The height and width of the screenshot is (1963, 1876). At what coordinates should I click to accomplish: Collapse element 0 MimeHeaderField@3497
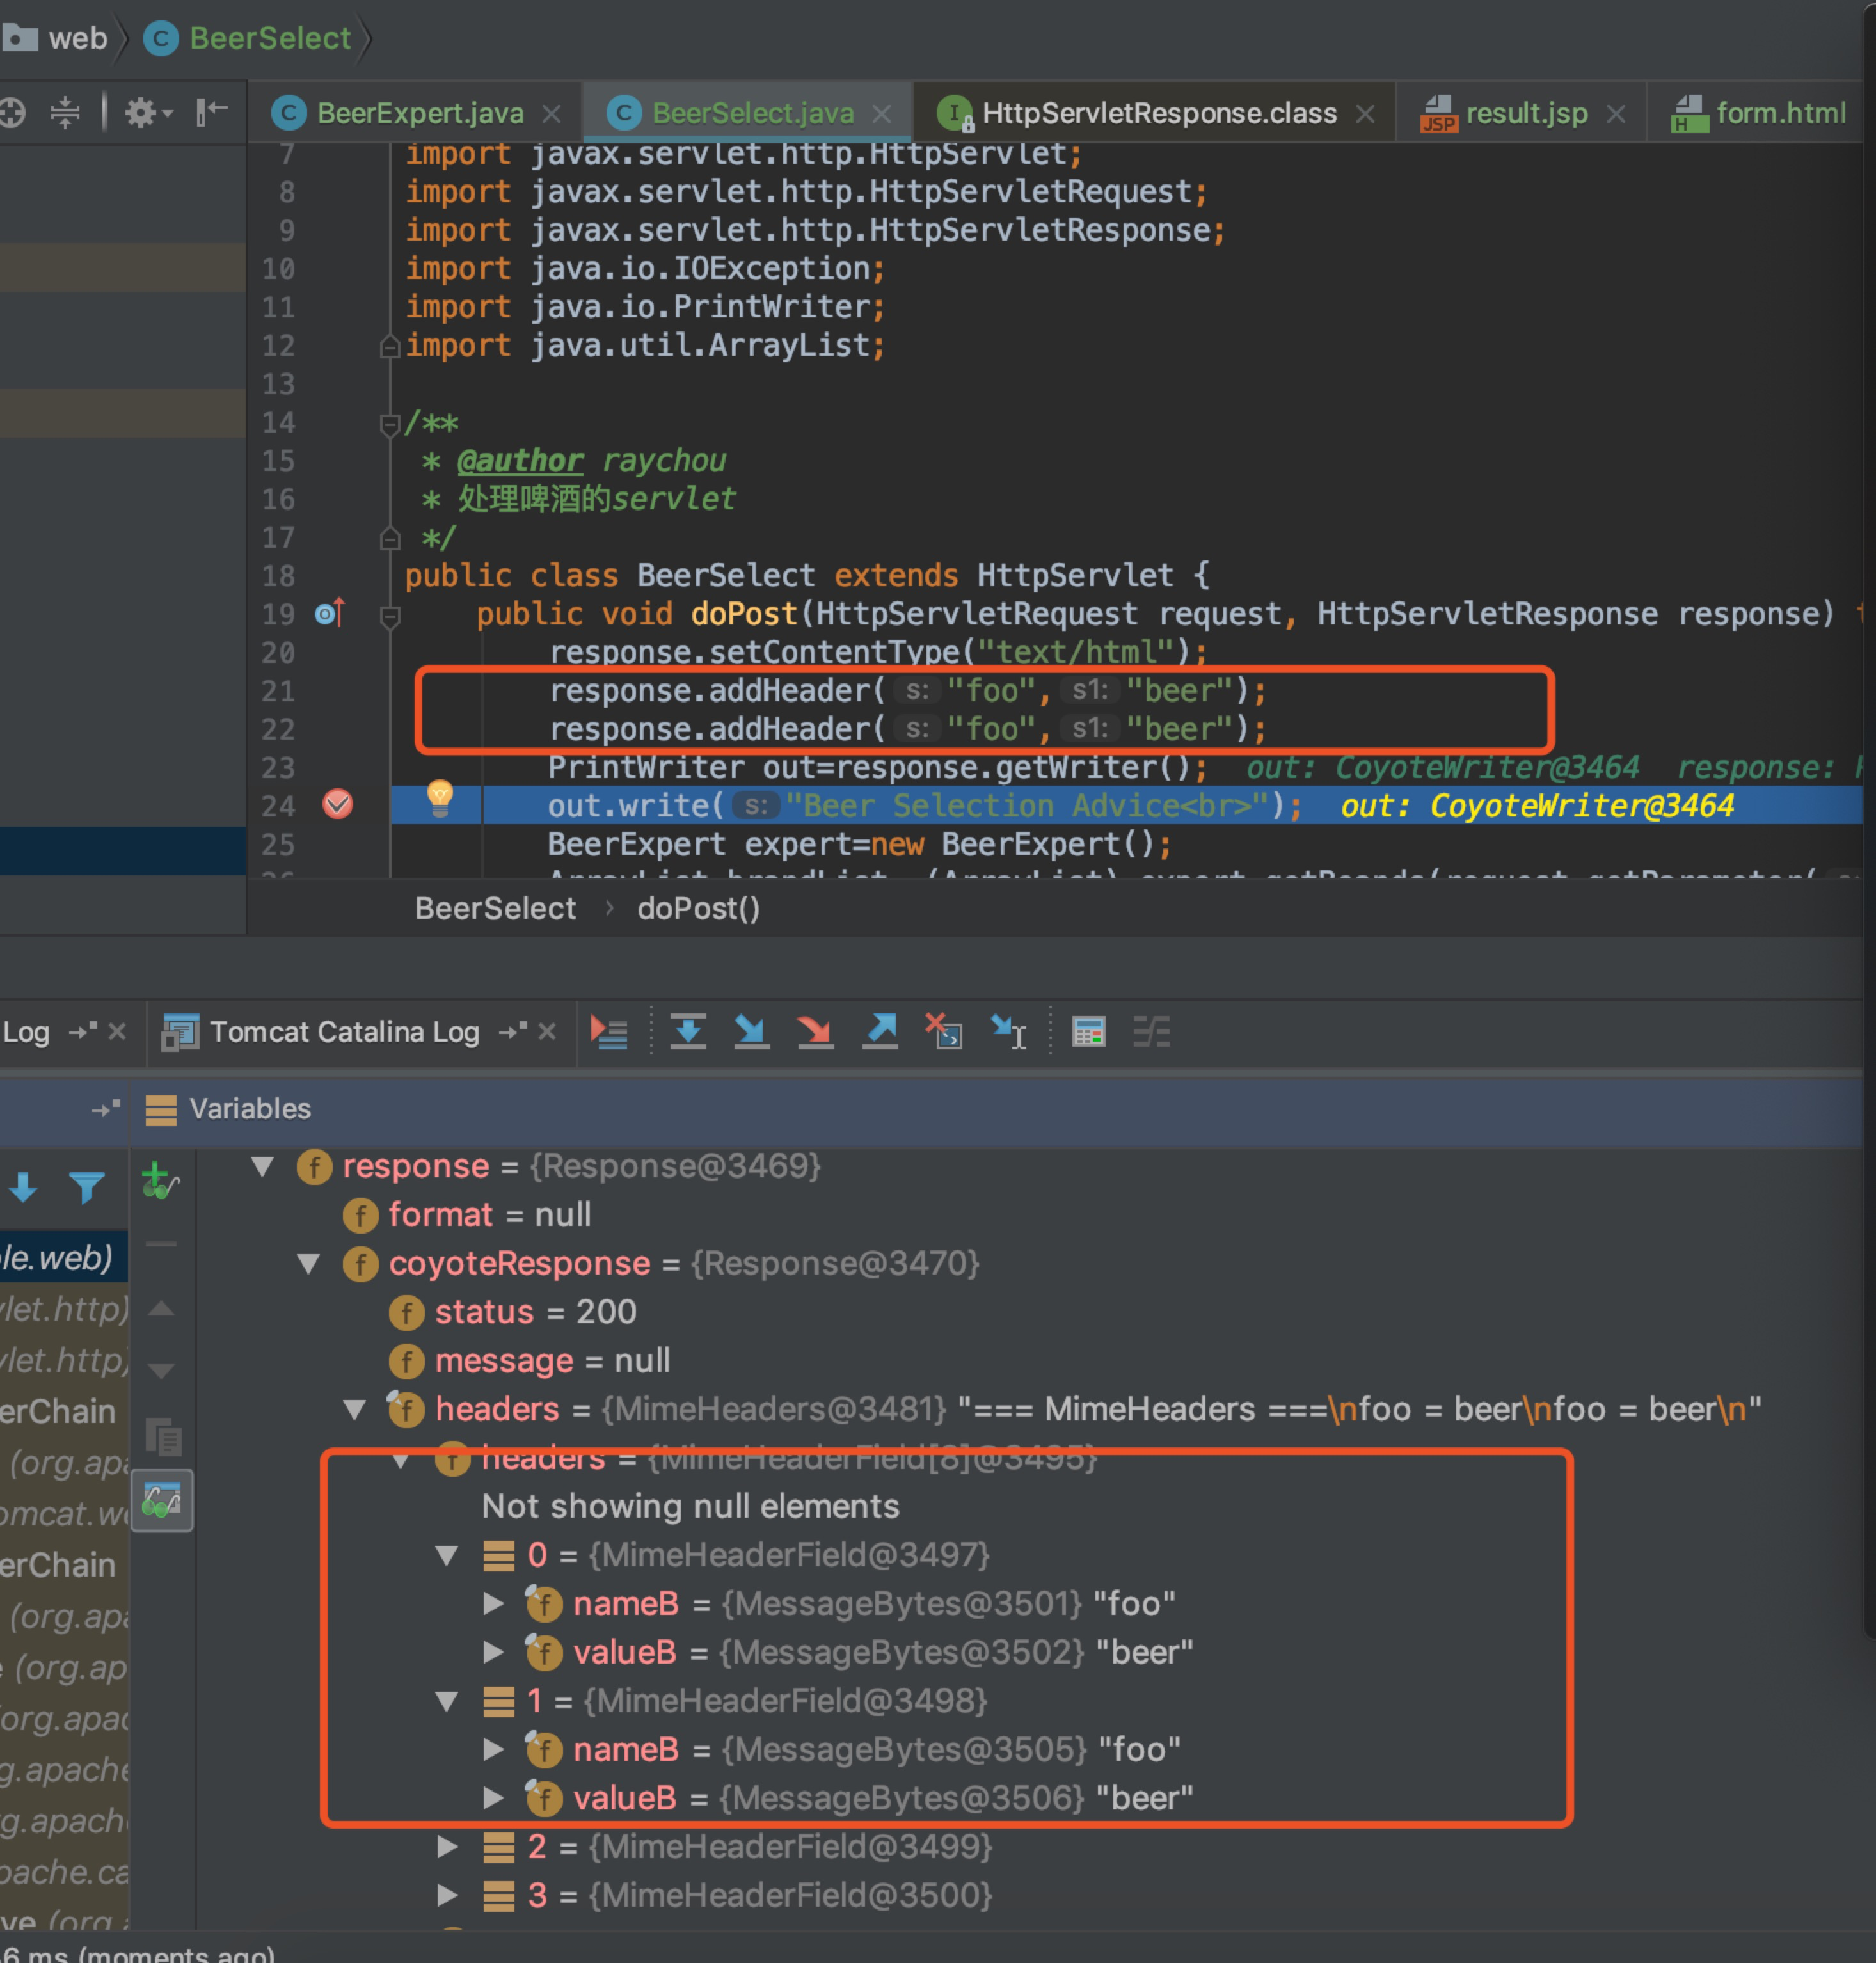tap(447, 1555)
